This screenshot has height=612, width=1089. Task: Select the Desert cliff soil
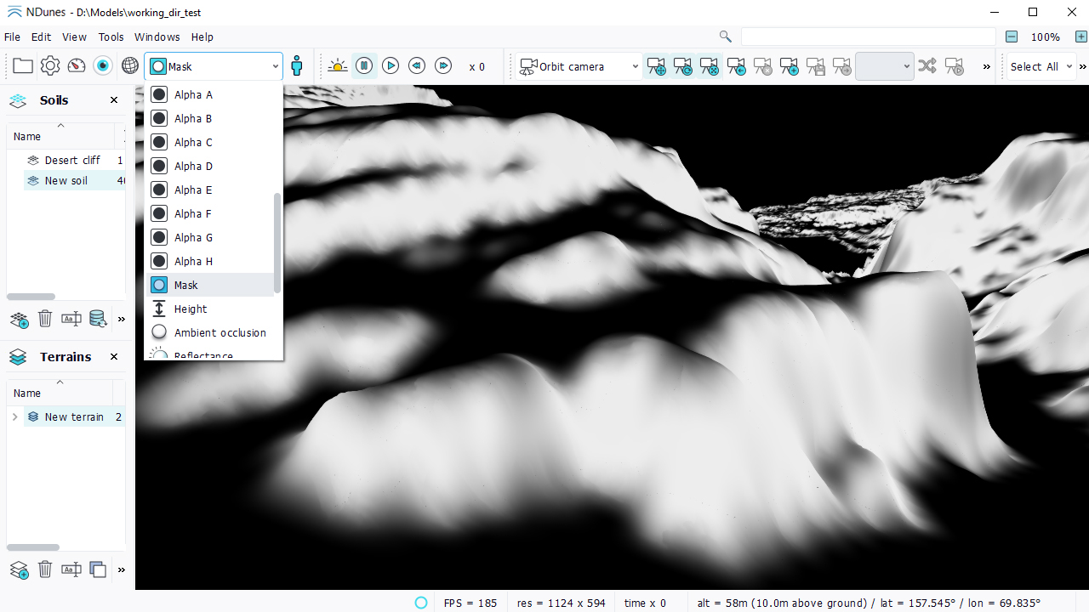(x=72, y=160)
